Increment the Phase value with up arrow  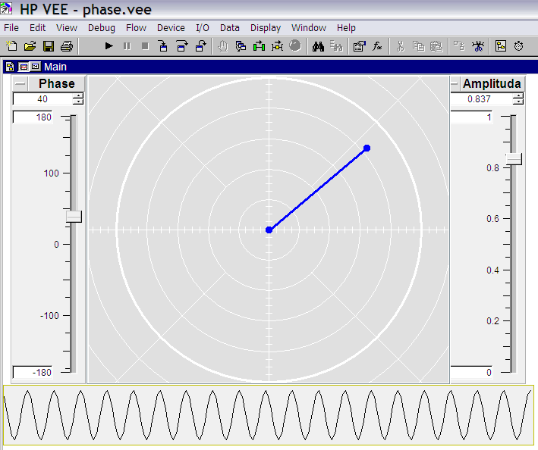click(79, 96)
